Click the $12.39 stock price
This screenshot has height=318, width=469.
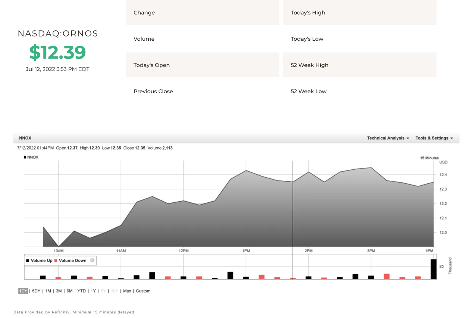tap(58, 52)
